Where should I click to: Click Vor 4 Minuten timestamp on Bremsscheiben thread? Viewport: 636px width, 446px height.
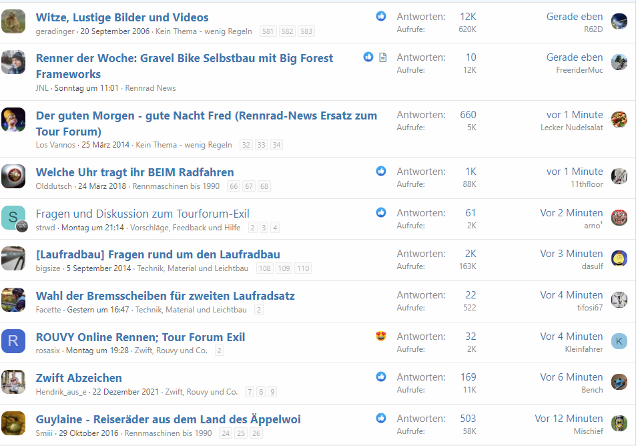point(571,295)
